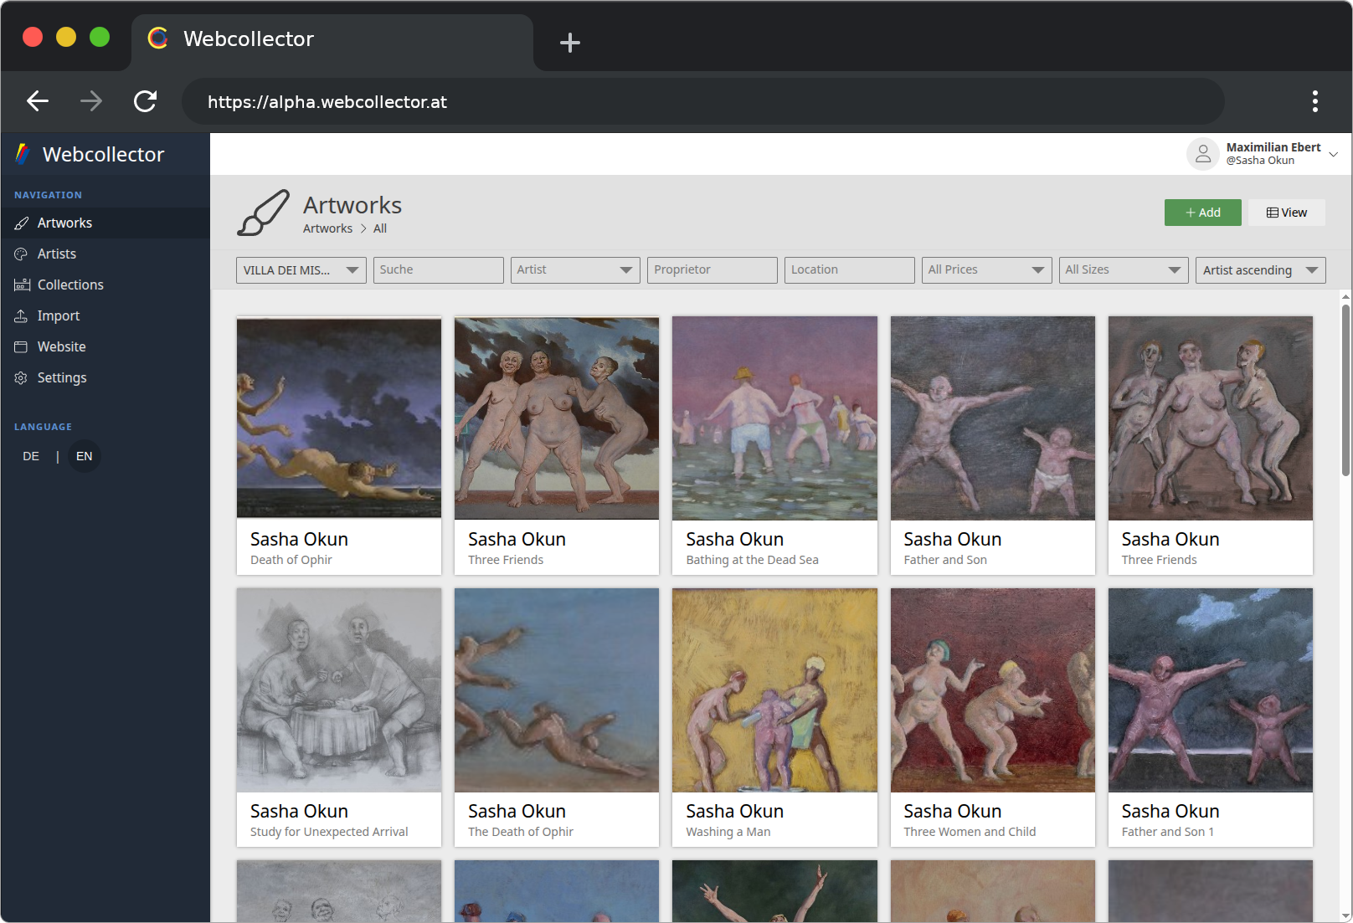The height and width of the screenshot is (923, 1353).
Task: Switch language to DE
Action: (31, 457)
